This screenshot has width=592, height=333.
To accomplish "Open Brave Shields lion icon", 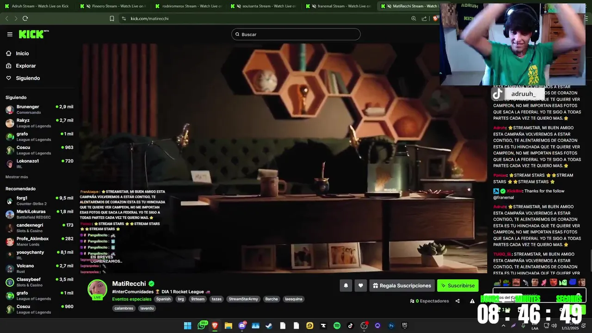I will 435,18.
